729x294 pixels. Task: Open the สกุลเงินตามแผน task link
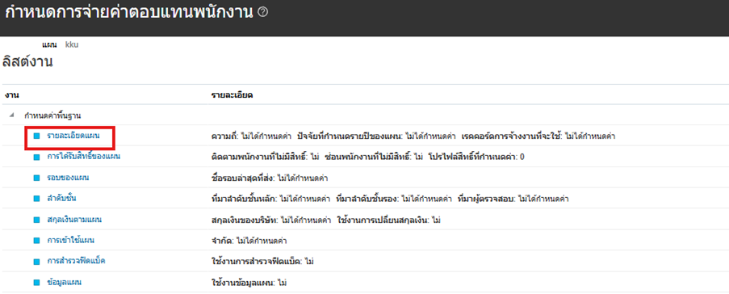click(x=74, y=220)
